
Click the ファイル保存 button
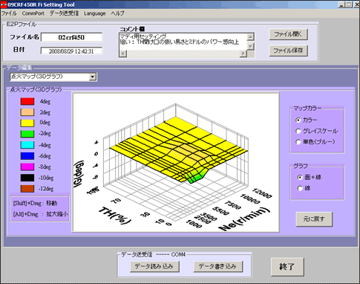(x=288, y=51)
